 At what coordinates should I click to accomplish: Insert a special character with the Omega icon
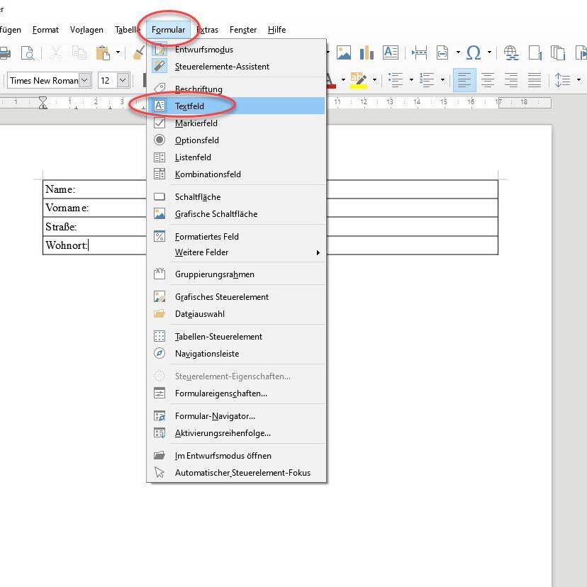tap(474, 52)
